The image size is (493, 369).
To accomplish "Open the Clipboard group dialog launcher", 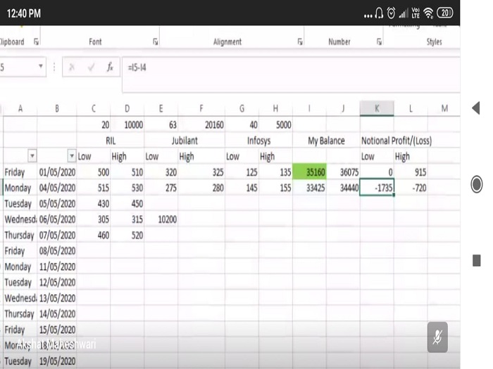I will [x=36, y=41].
